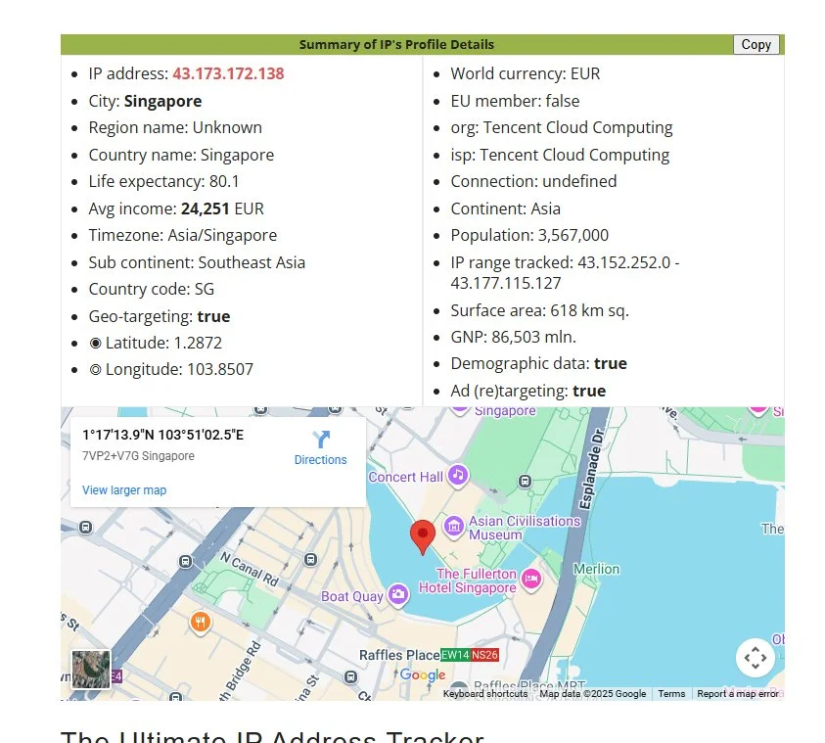This screenshot has width=825, height=743.
Task: Click the Merlion label on map
Action: coord(596,570)
